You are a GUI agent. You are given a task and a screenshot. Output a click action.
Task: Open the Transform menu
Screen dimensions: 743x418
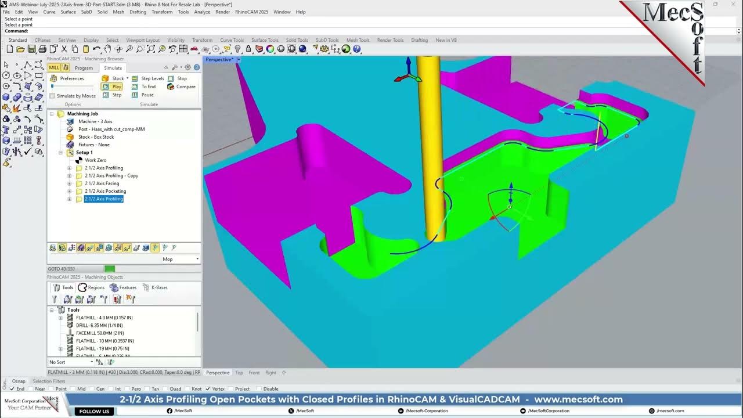click(162, 12)
